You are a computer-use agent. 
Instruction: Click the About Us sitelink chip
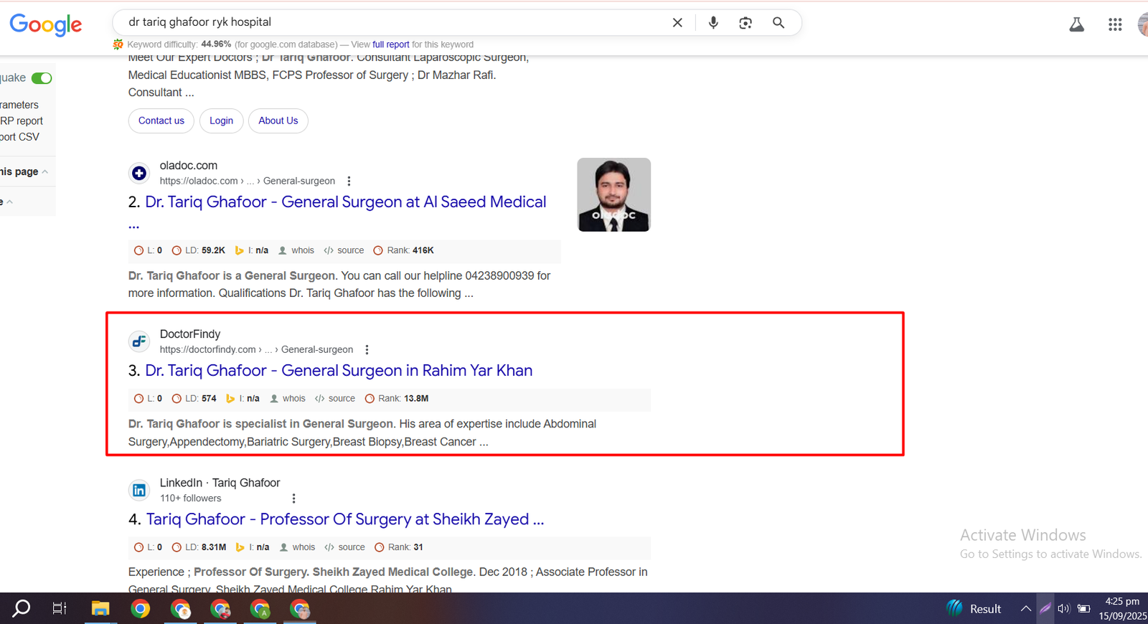click(278, 120)
